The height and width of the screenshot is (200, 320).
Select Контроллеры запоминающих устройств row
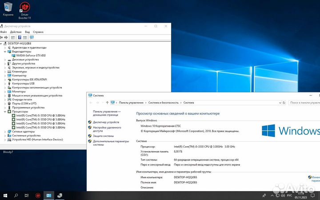tap(37, 88)
